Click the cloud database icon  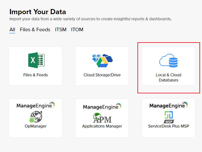click(169, 61)
